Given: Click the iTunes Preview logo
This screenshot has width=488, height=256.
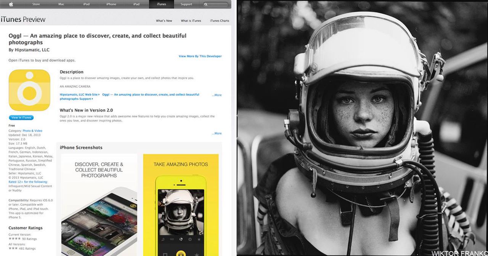Looking at the screenshot, I should pyautogui.click(x=23, y=19).
